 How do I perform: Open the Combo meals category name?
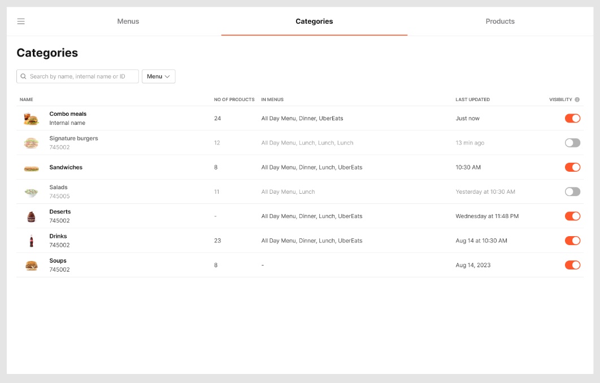[x=68, y=114]
